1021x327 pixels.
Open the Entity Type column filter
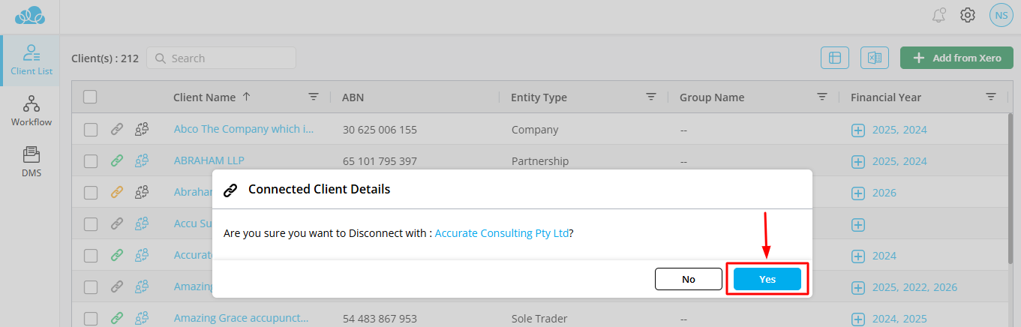tap(651, 97)
